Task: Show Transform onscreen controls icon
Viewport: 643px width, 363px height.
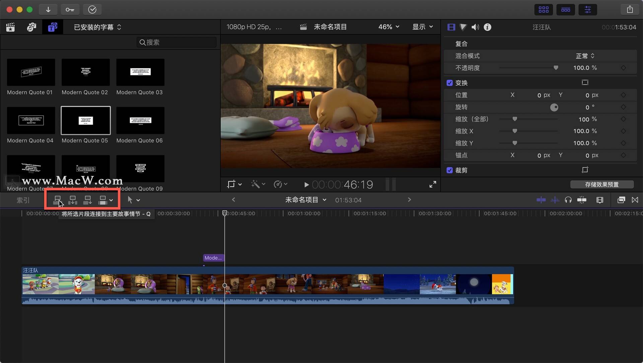Action: tap(585, 82)
